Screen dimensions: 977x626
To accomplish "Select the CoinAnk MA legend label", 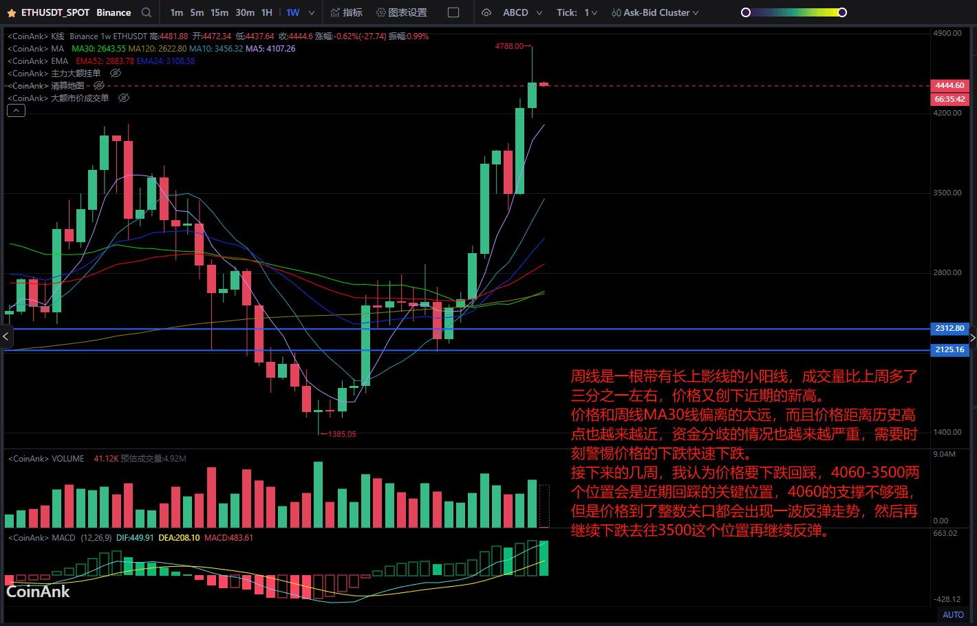I will point(36,48).
